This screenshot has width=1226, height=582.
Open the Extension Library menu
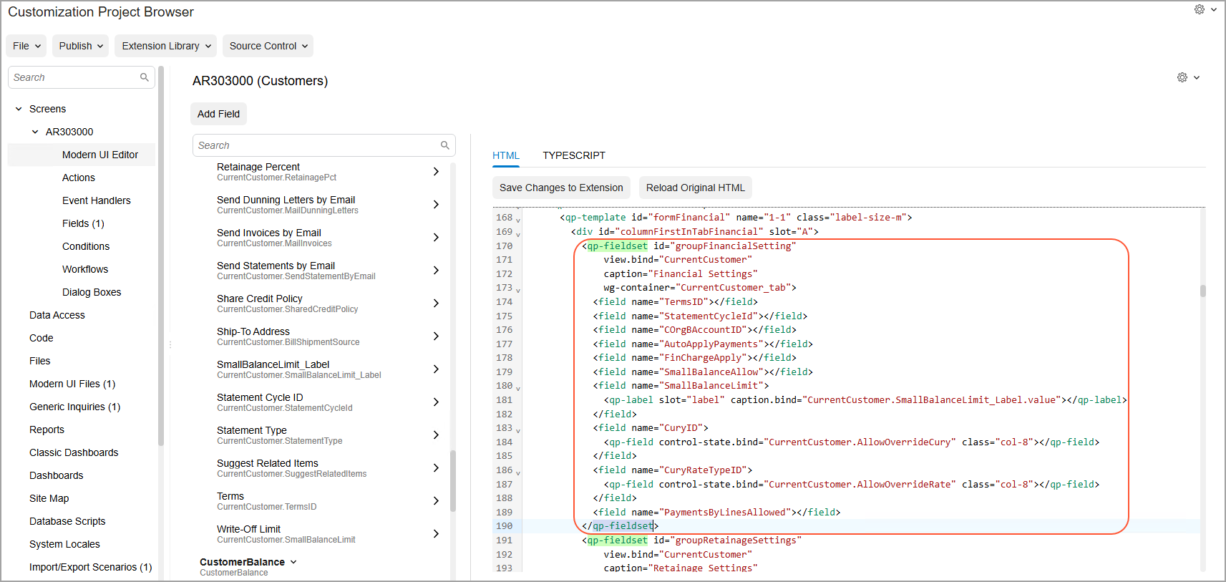point(165,46)
